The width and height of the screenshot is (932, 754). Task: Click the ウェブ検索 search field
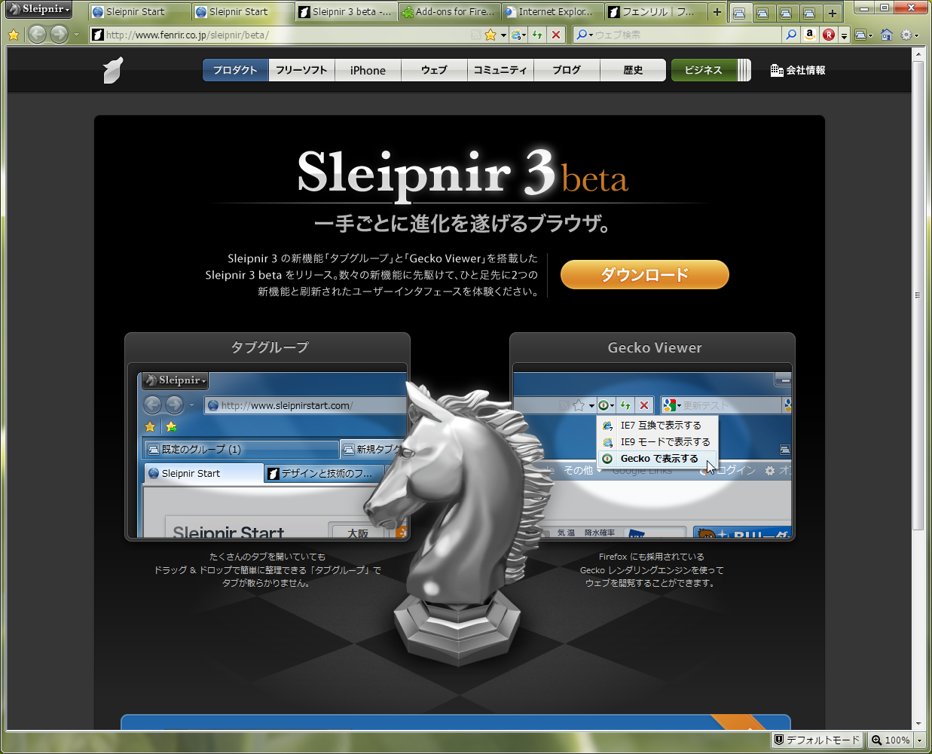[687, 35]
